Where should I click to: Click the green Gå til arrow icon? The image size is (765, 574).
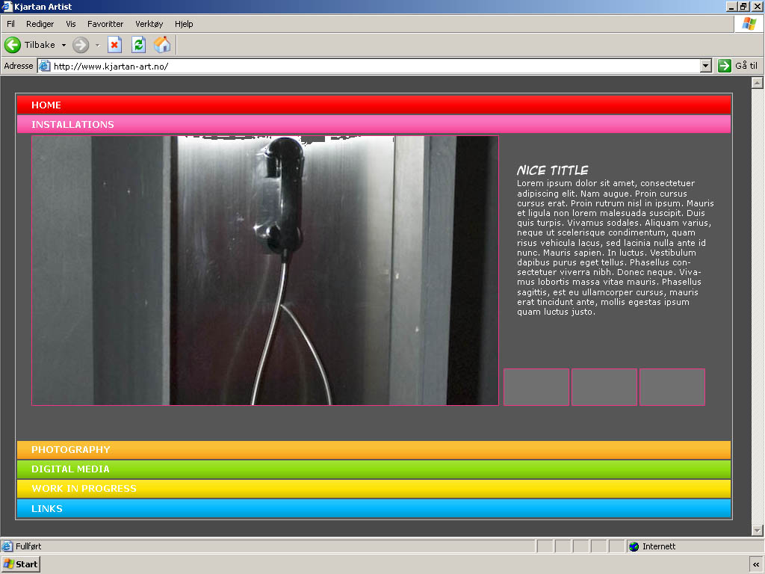[x=724, y=66]
